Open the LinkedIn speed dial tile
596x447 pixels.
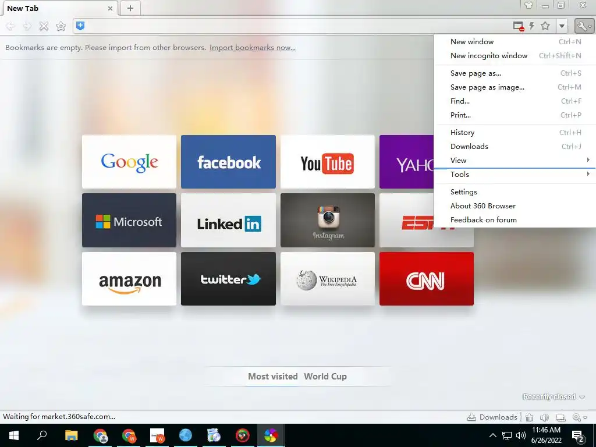tap(228, 221)
